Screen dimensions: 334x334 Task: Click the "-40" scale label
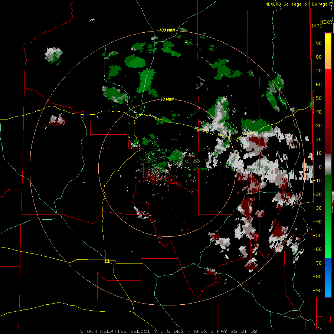click(x=317, y=222)
